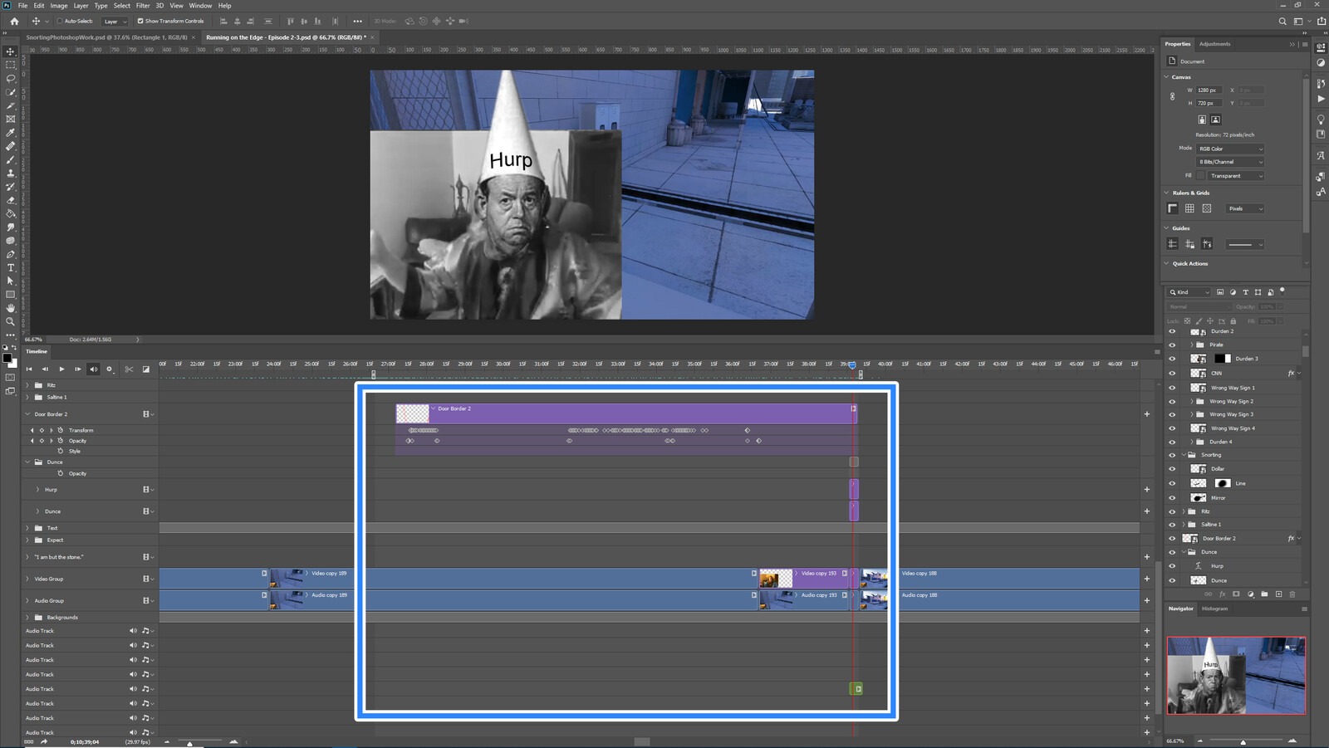Hide the CNN layer
1329x748 pixels.
(1172, 374)
